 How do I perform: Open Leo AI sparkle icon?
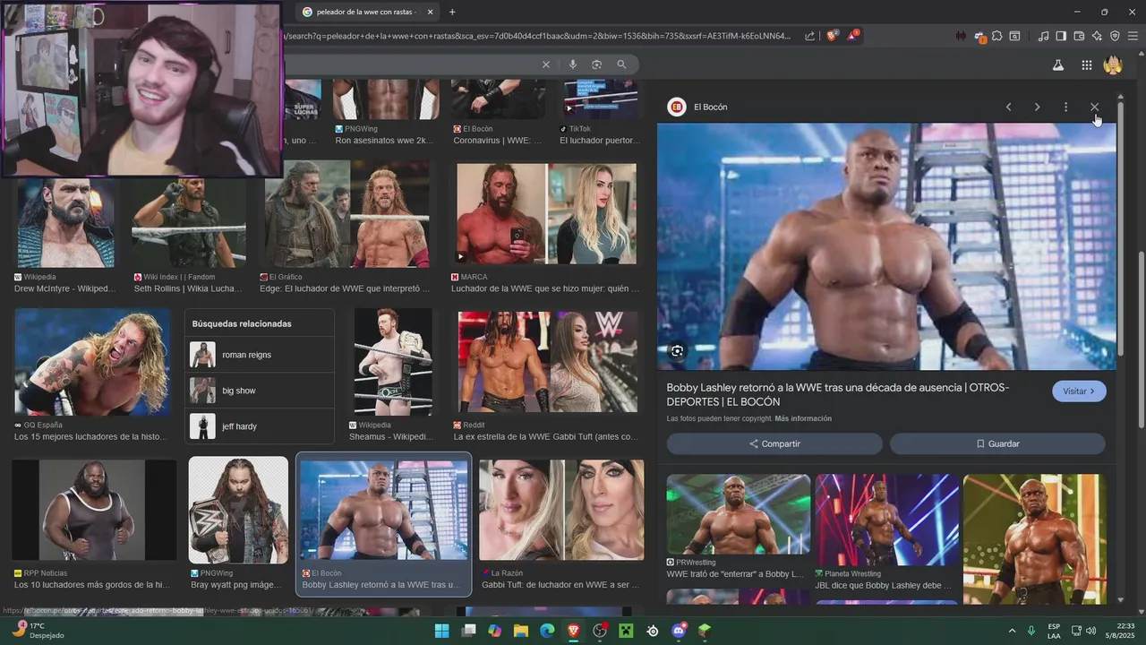pos(1097,36)
